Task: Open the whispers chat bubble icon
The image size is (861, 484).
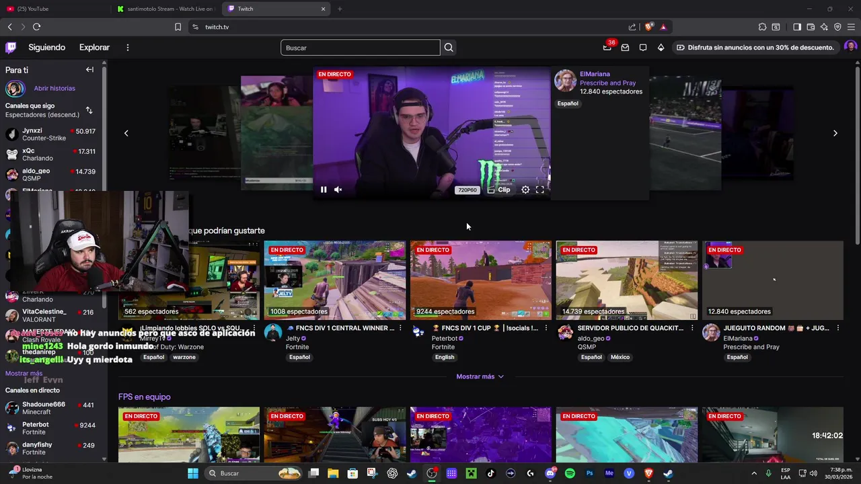Action: coord(643,48)
